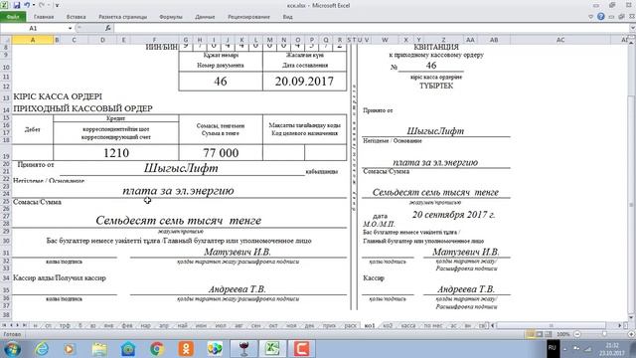Screen dimensions: 636x358
Task: Select column D header
Action: tap(102, 40)
